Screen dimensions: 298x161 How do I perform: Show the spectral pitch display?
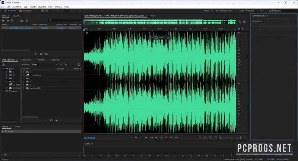tap(47, 11)
